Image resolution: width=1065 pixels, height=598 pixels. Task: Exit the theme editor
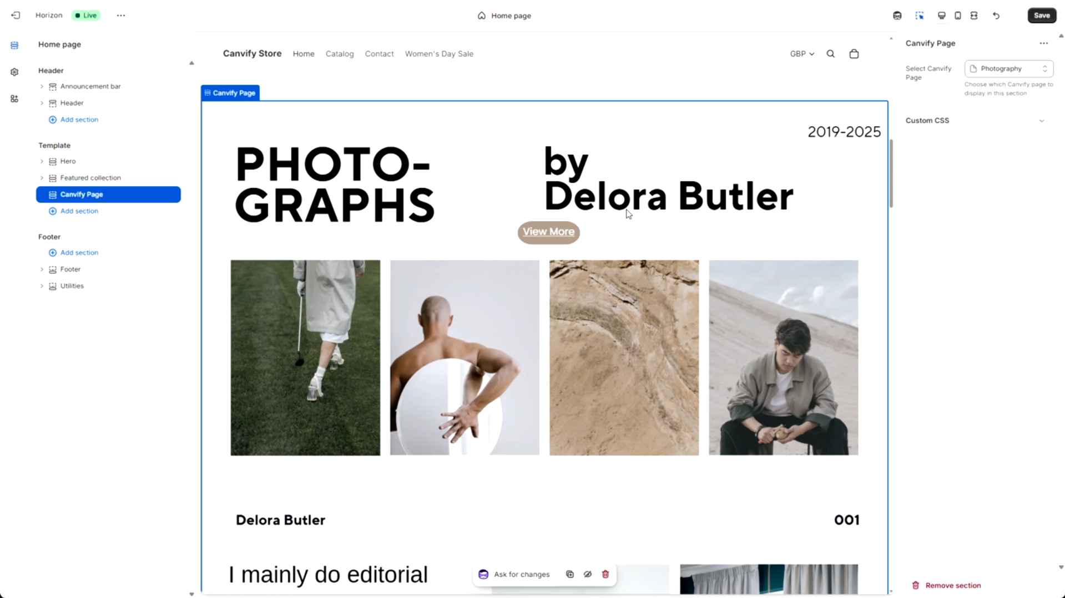point(15,15)
